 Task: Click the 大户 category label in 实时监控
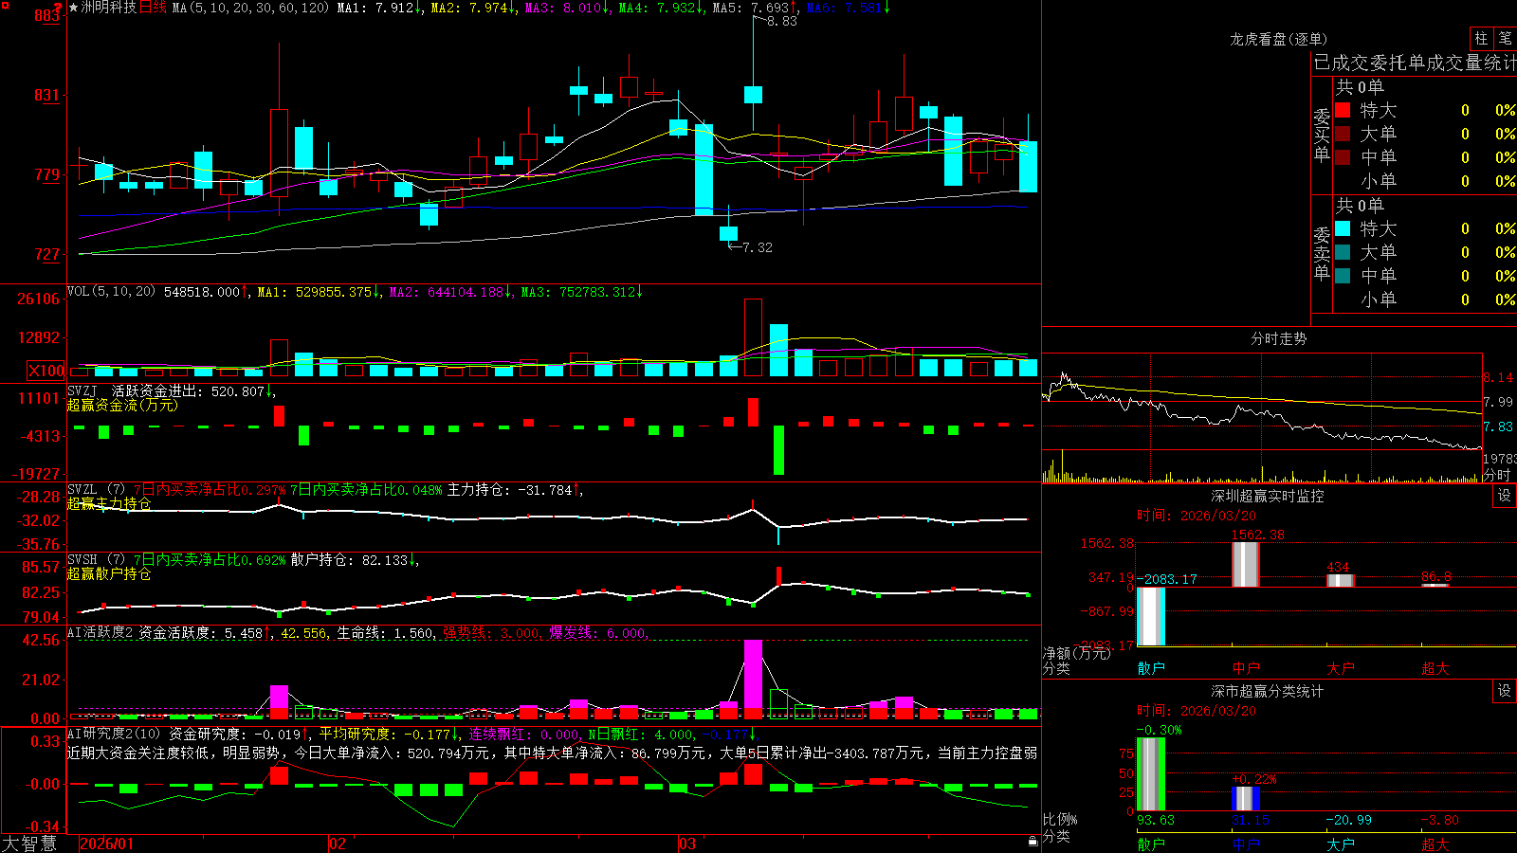coord(1340,668)
